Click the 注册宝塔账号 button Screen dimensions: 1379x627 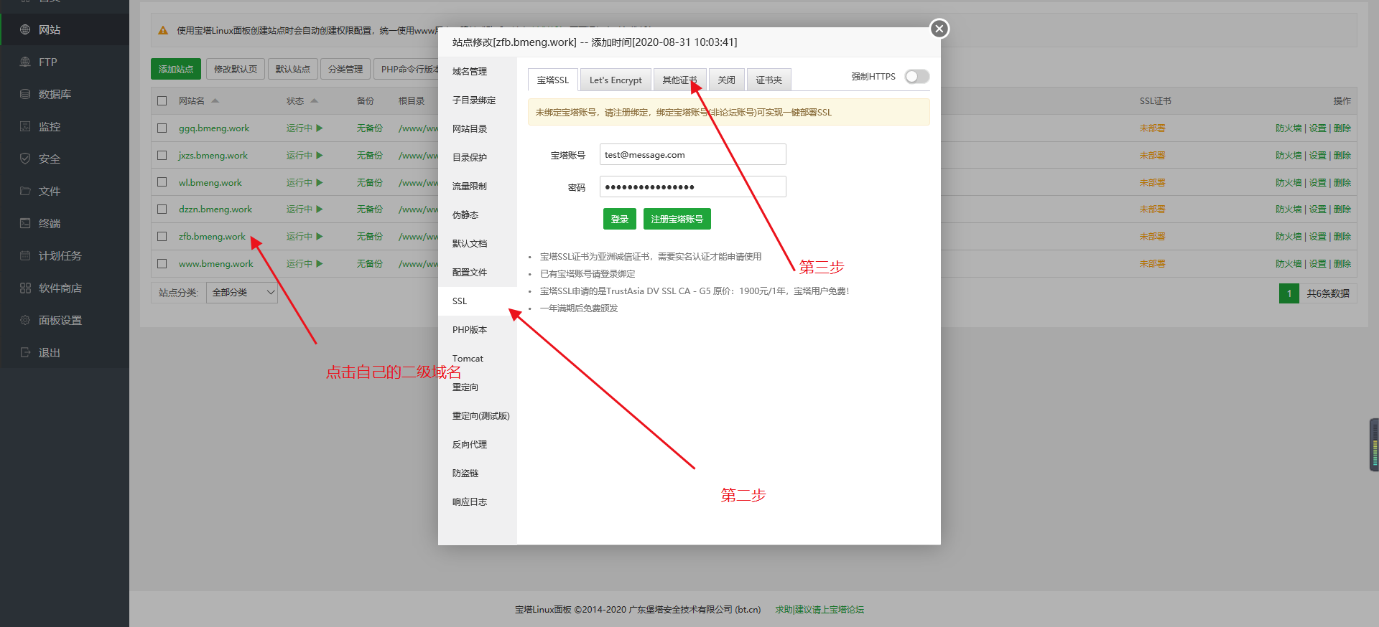[677, 220]
